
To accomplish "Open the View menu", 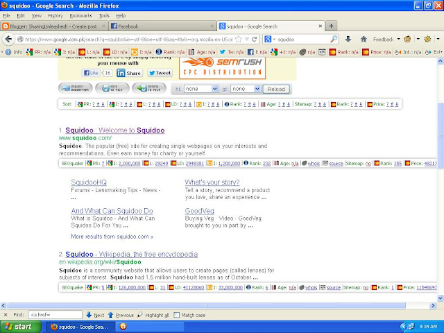I will click(x=36, y=15).
